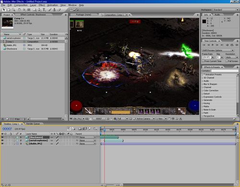Switch to the Audio panel tab

point(217,14)
